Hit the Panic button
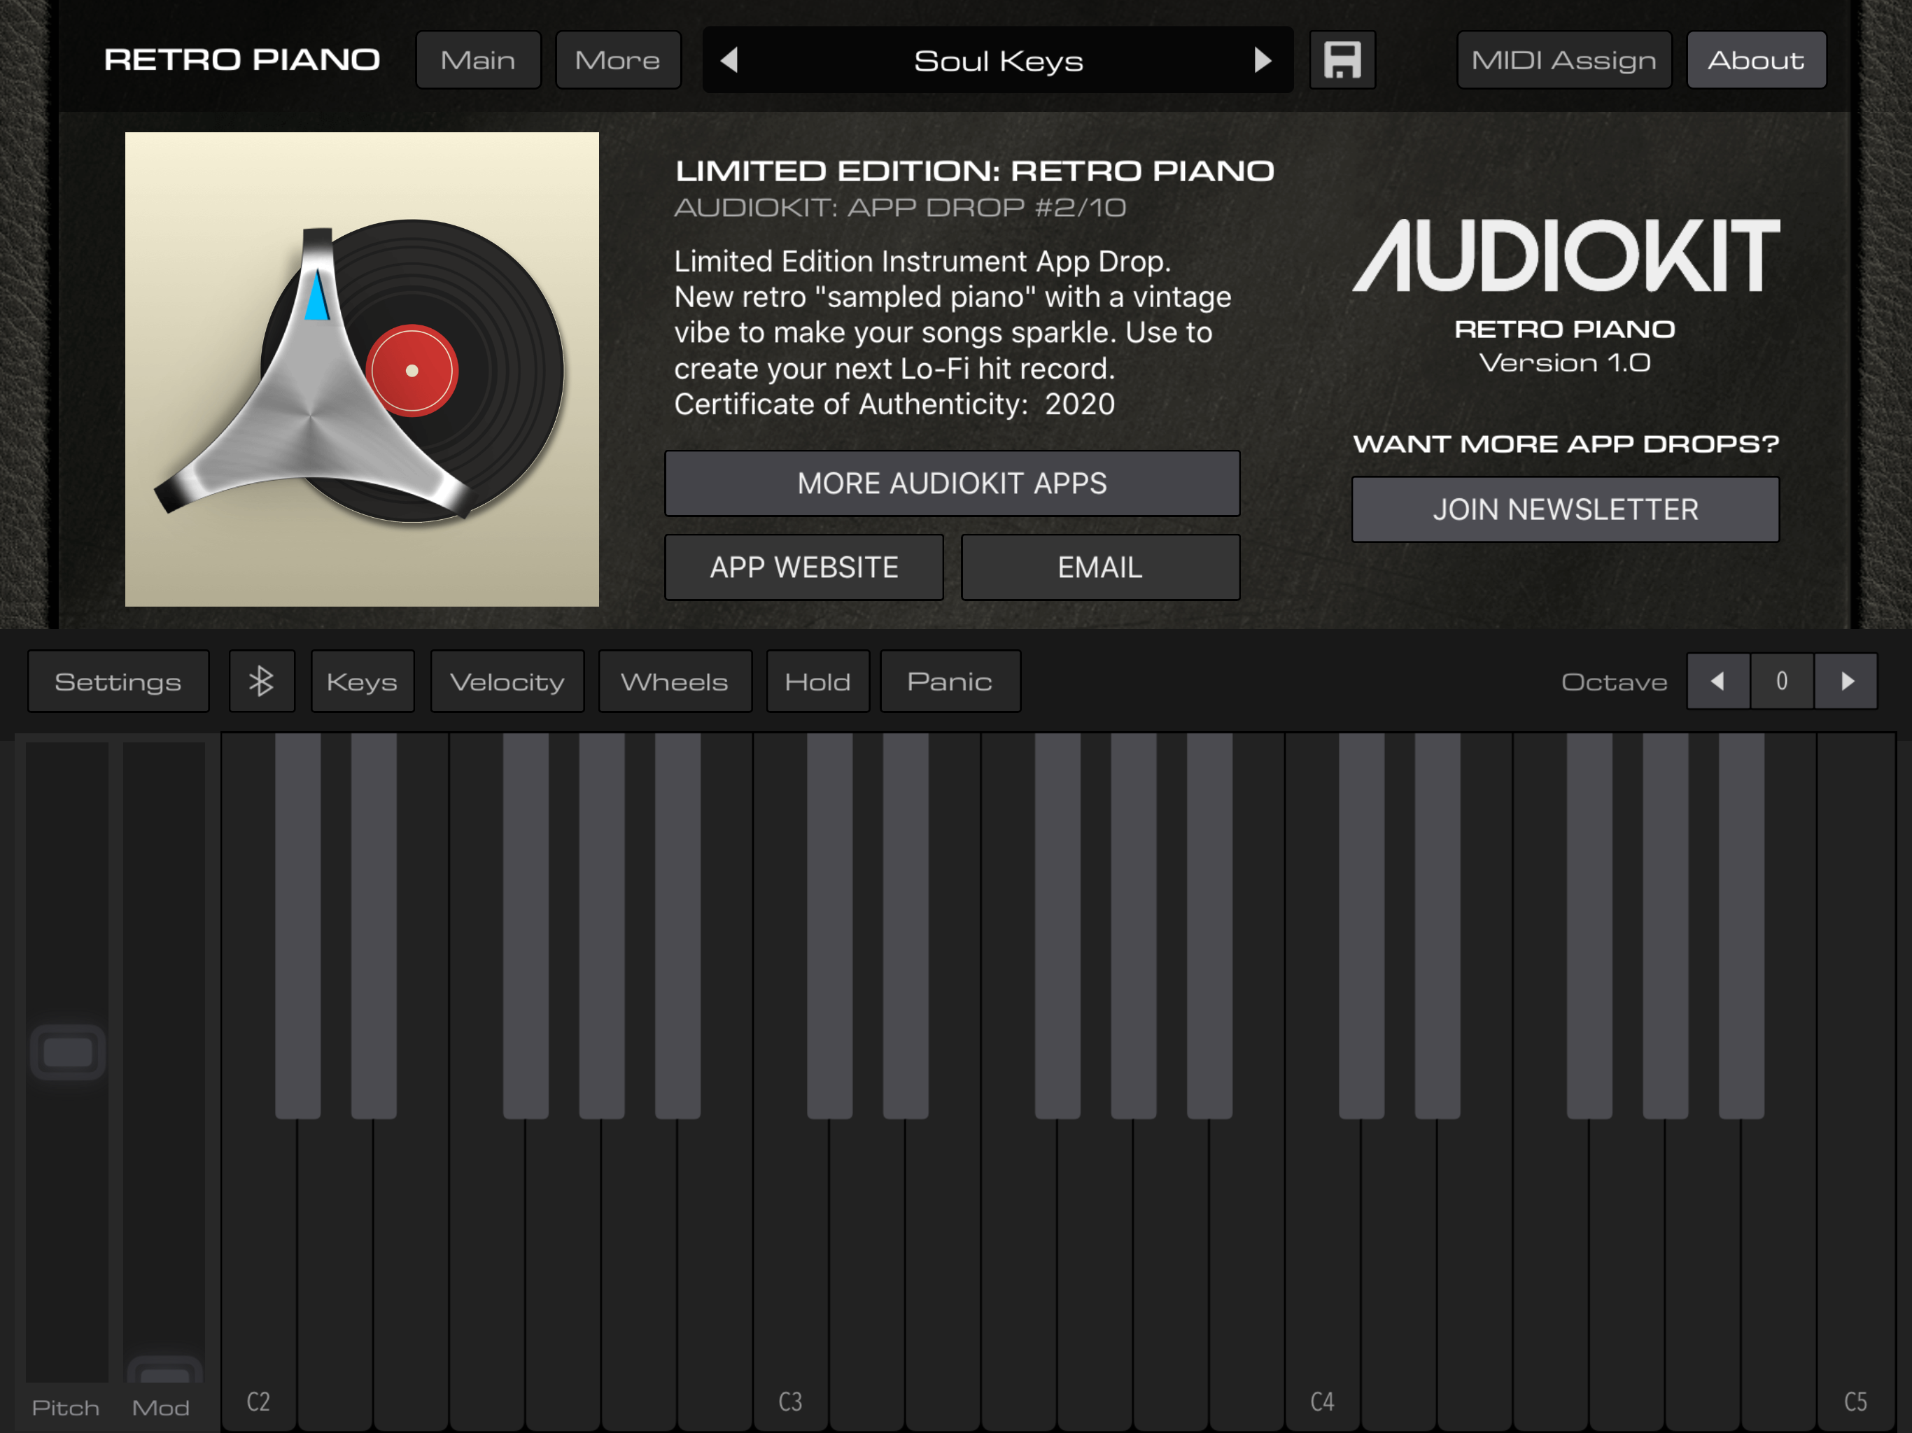This screenshot has height=1433, width=1912. click(950, 681)
